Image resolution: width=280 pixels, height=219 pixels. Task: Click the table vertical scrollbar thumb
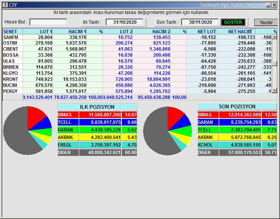point(275,63)
